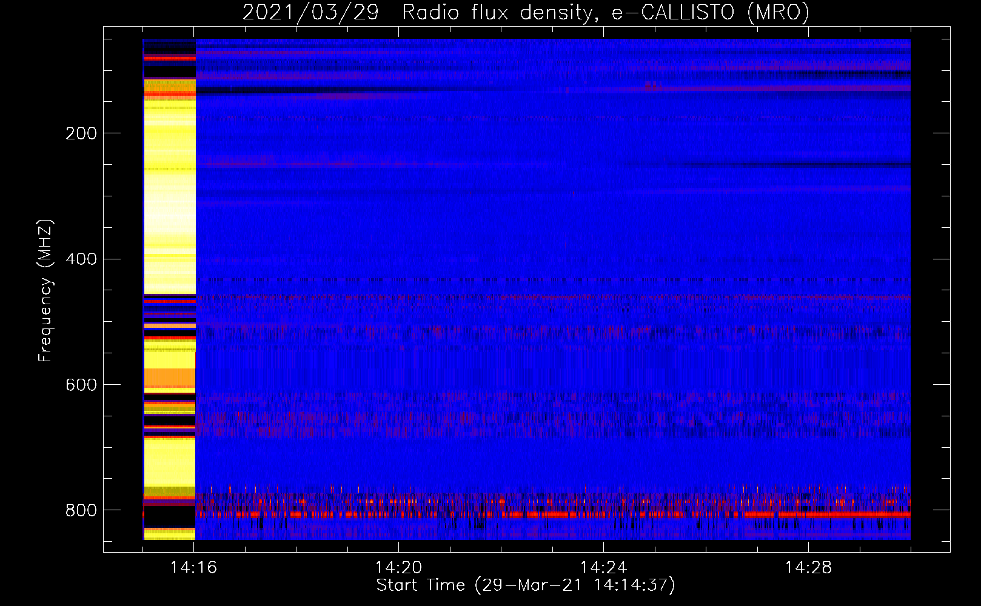Click the 800 frequency tick label
The image size is (981, 606).
point(81,511)
